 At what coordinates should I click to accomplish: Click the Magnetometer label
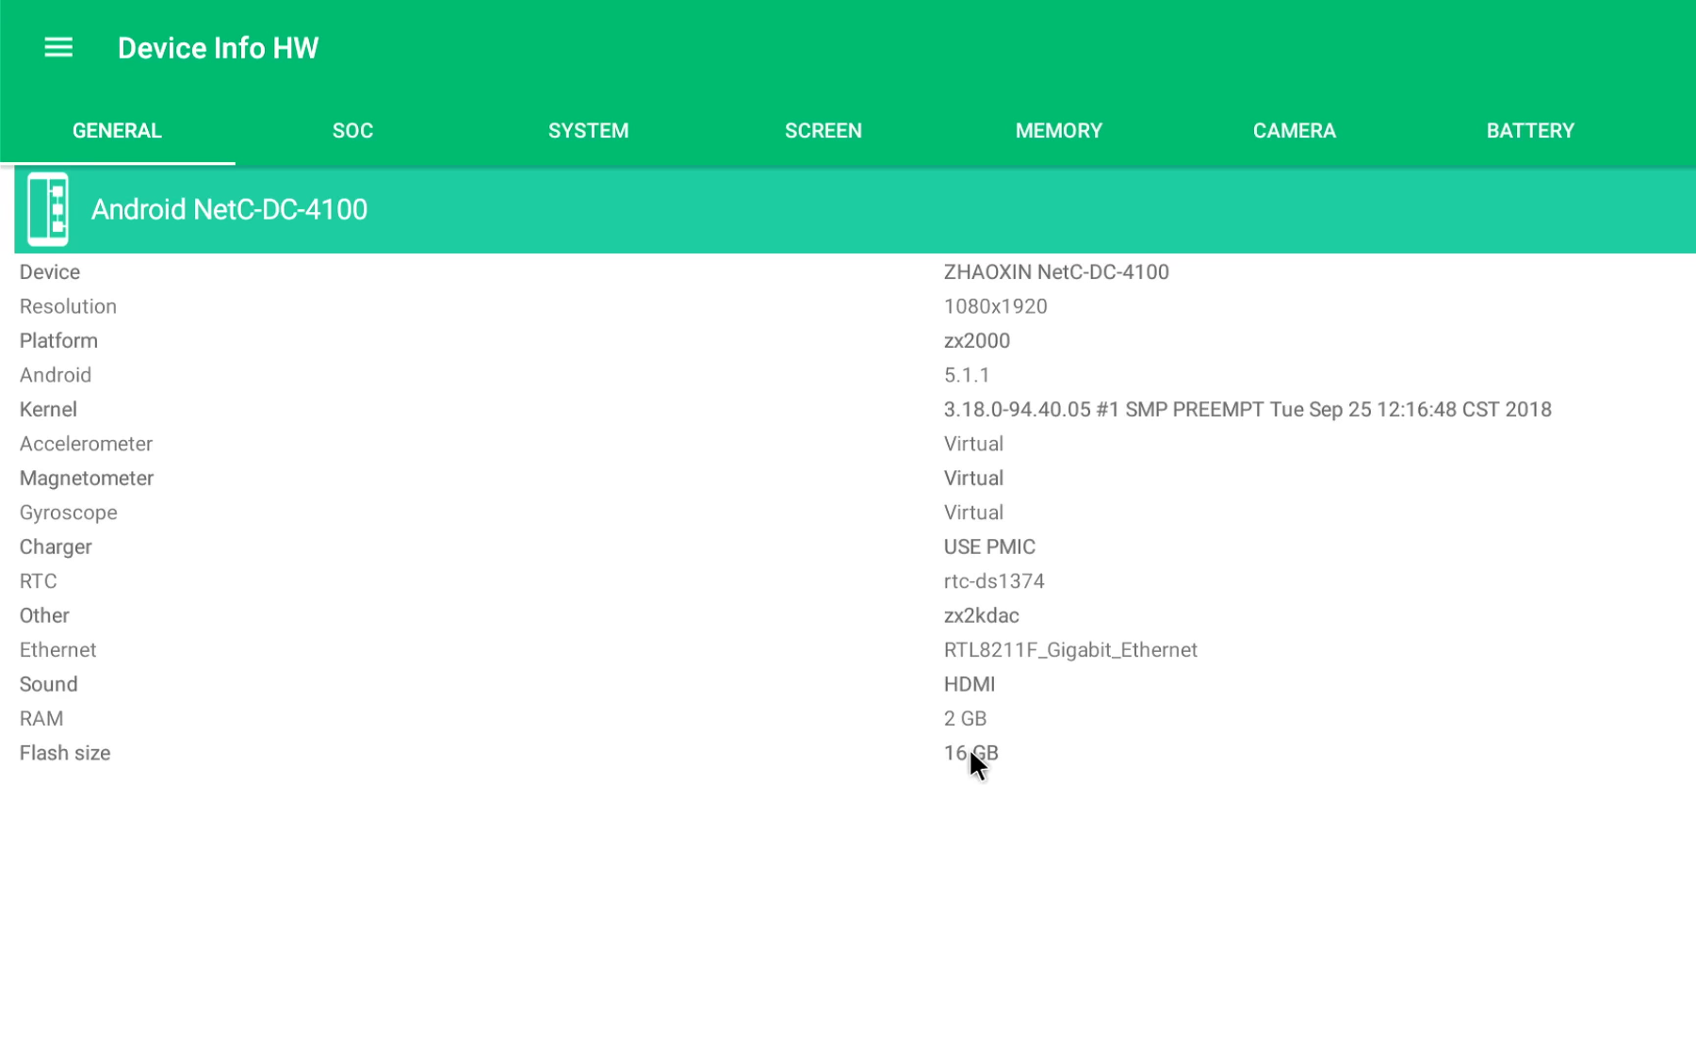click(x=87, y=479)
